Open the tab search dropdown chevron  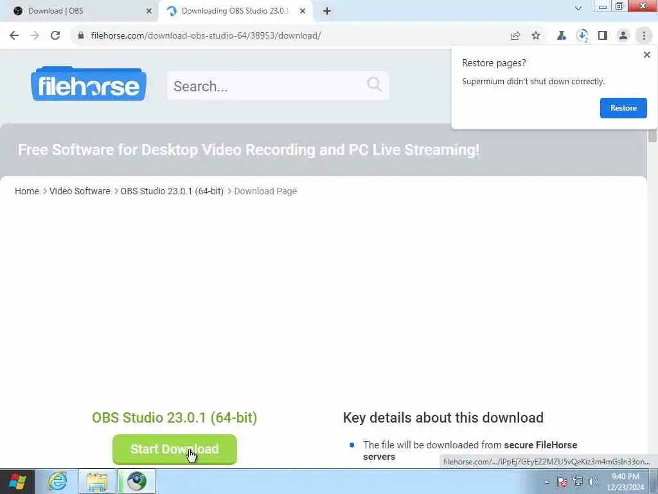(x=578, y=8)
